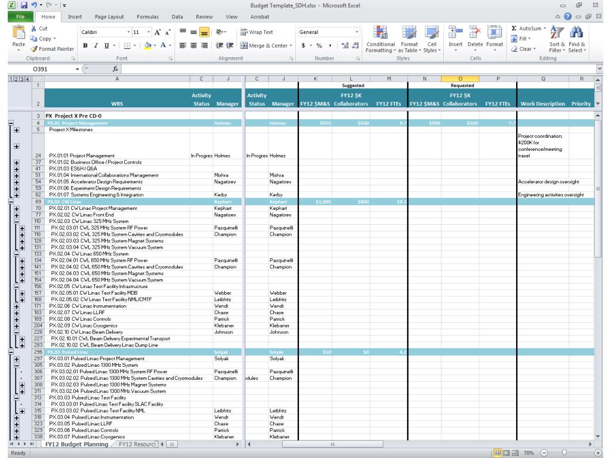Apply the Percent Style format
Image resolution: width=611 pixels, height=458 pixels.
[319, 45]
